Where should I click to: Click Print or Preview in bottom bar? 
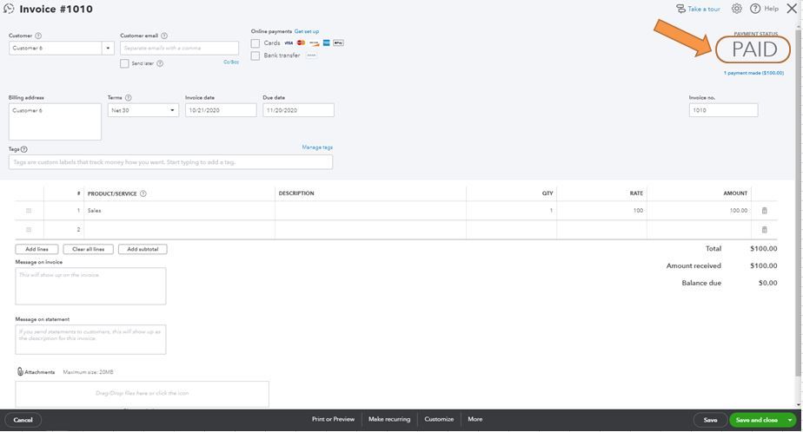333,419
